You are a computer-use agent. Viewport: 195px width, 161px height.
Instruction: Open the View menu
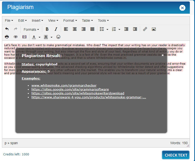[x=53, y=21]
